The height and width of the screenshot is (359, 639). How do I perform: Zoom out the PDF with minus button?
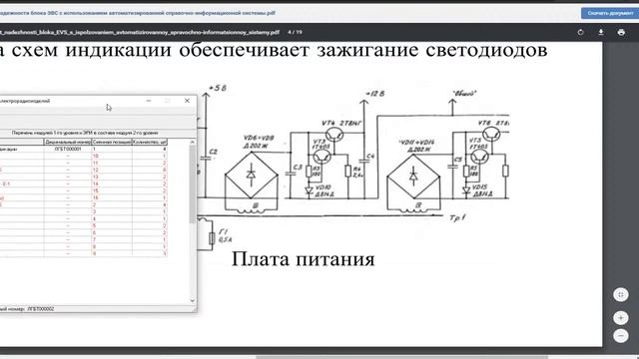point(621,336)
